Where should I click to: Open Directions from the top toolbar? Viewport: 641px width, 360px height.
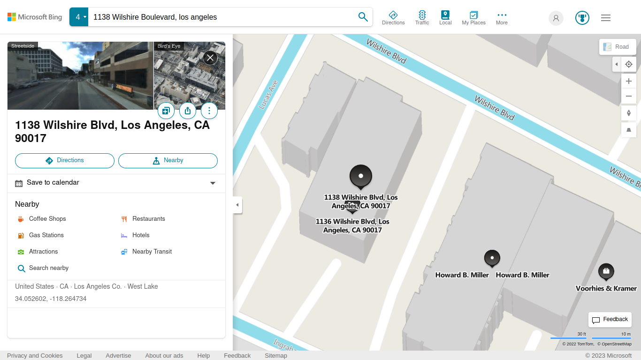tap(393, 18)
